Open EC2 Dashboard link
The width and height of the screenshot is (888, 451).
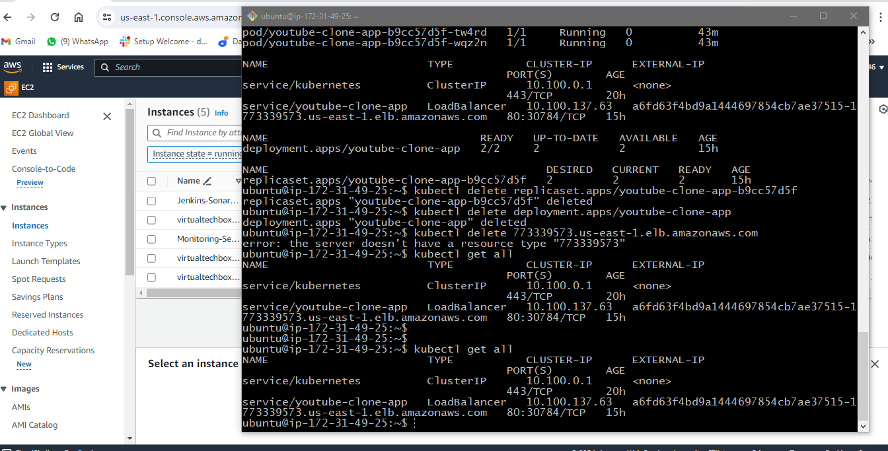click(40, 116)
